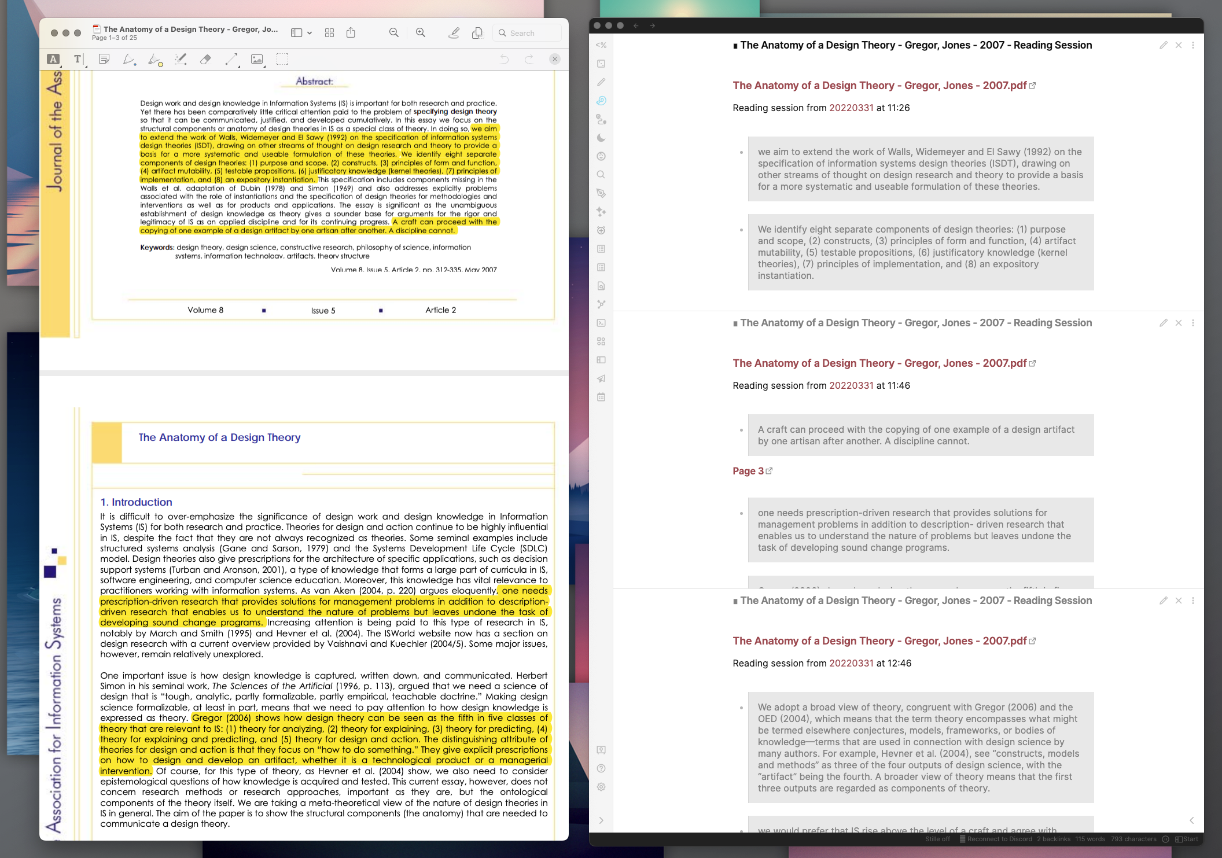Pick the Eraser tool in markup bar
Viewport: 1222px width, 858px height.
click(205, 59)
